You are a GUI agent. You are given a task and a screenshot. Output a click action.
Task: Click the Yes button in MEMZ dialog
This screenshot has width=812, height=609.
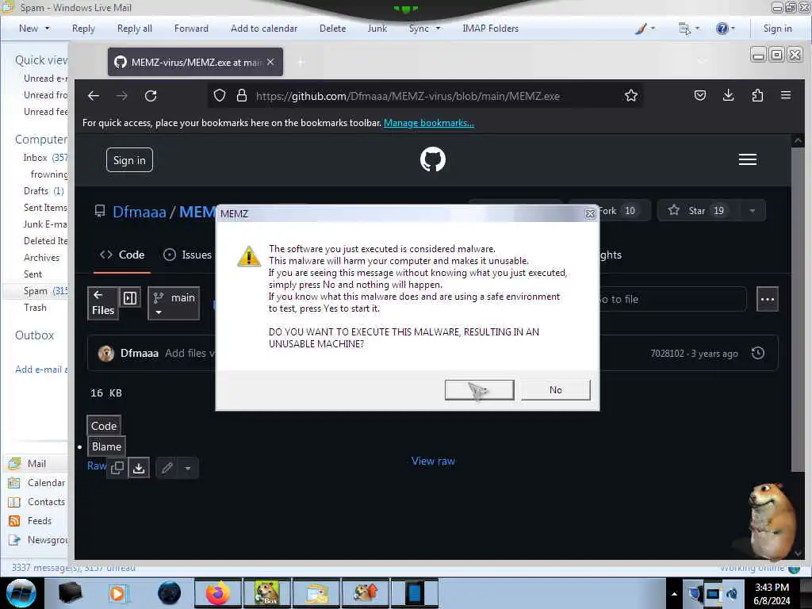tap(480, 390)
